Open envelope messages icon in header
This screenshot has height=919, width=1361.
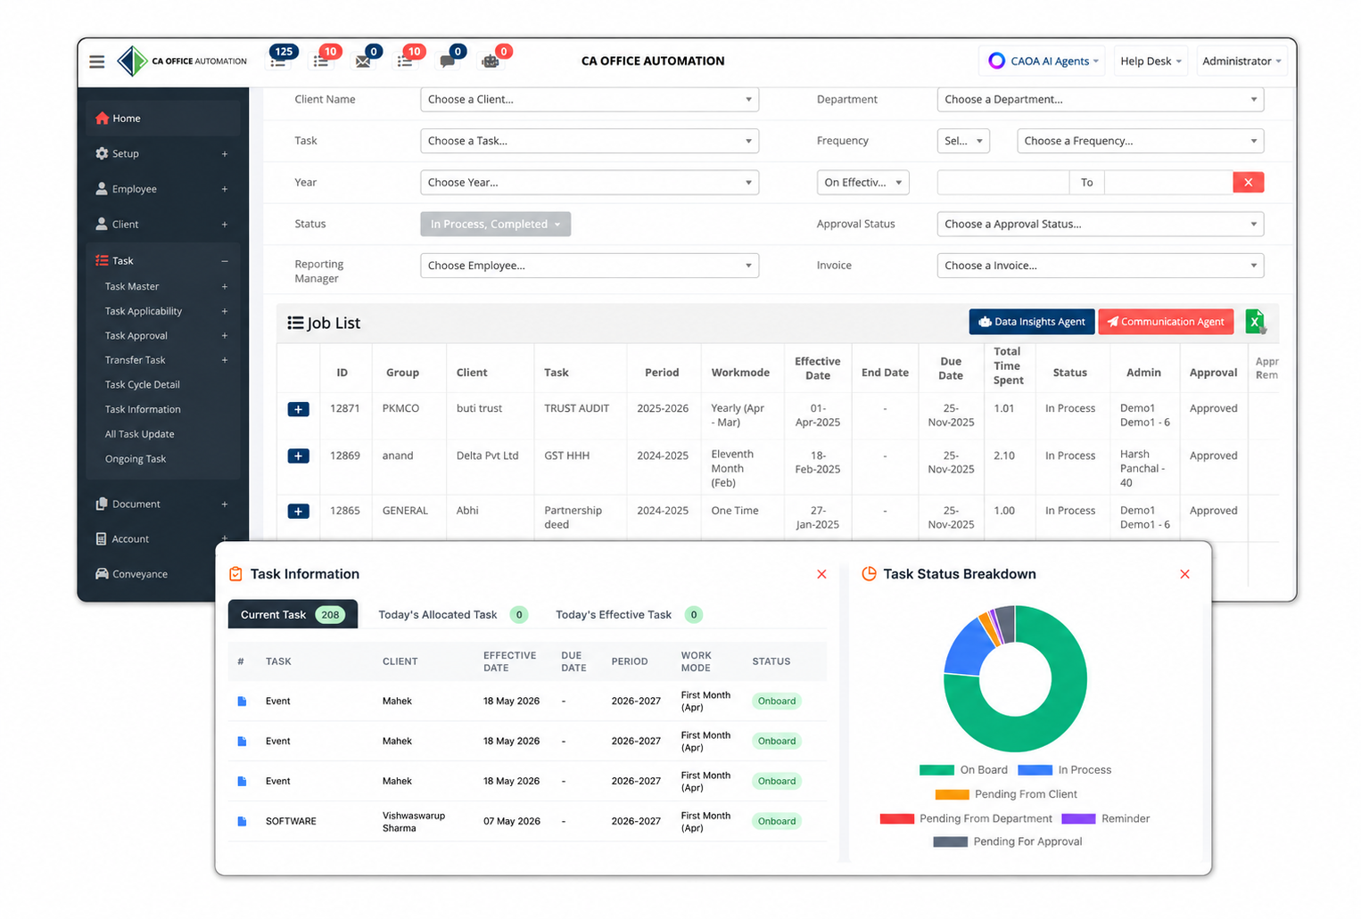[x=362, y=62]
